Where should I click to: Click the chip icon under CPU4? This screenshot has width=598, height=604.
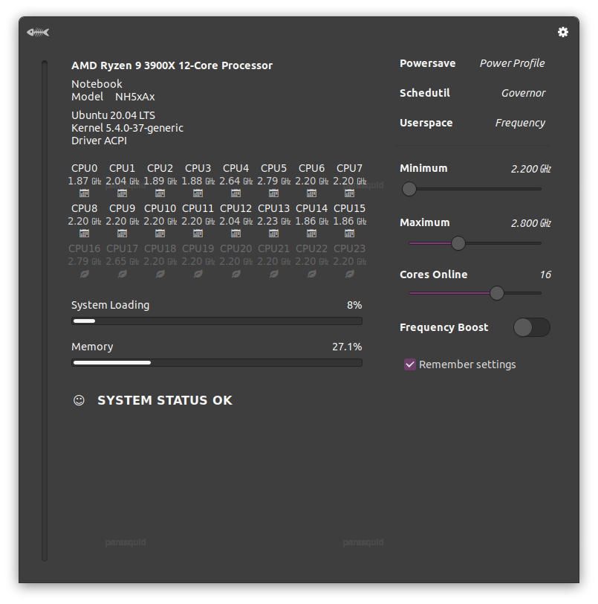coord(236,193)
